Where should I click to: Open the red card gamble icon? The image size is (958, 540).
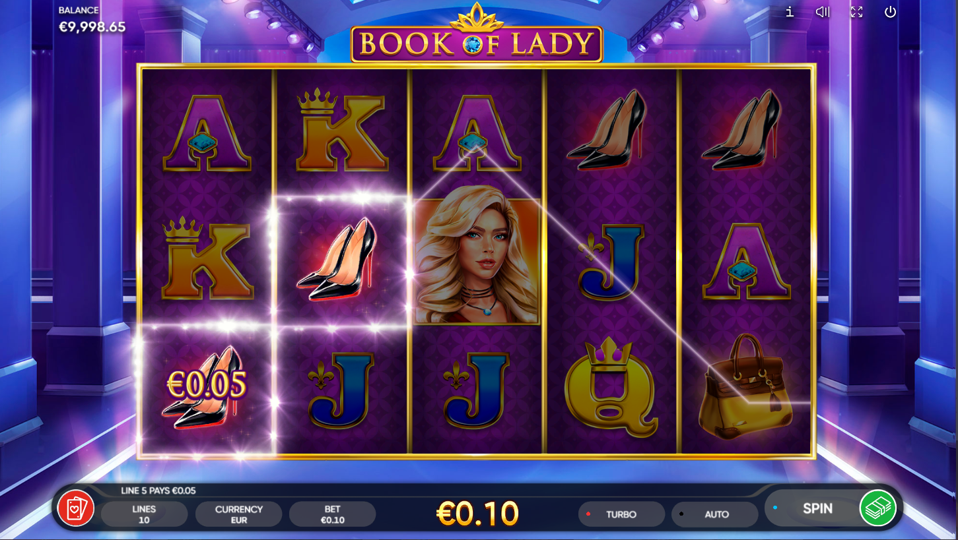[76, 508]
